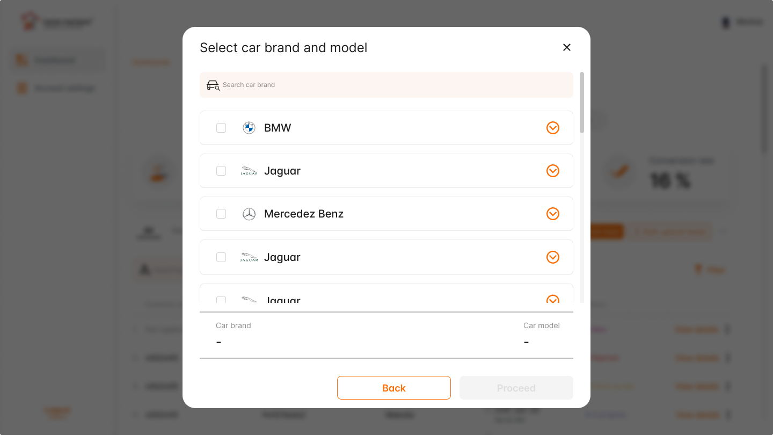Expand the BMW models list

click(x=553, y=128)
